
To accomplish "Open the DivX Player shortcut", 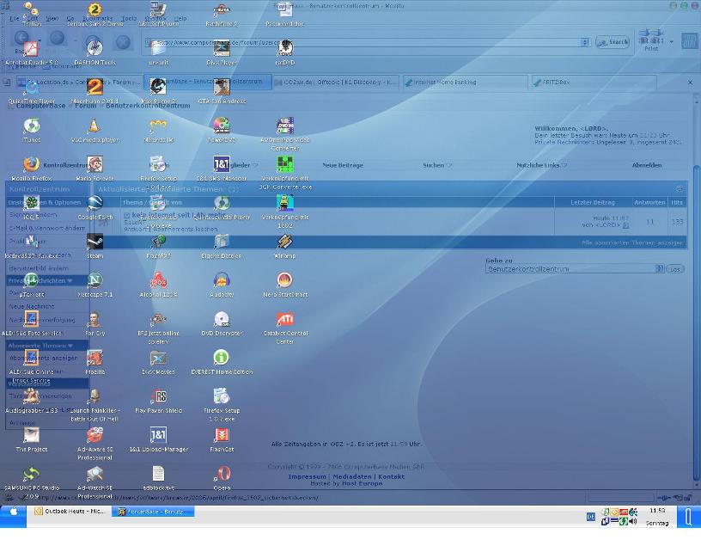I will [222, 52].
